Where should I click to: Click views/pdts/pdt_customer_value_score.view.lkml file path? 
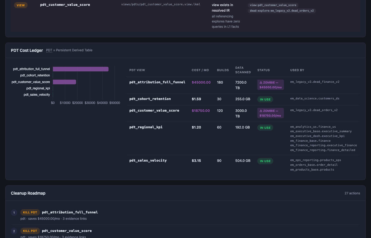161,4
